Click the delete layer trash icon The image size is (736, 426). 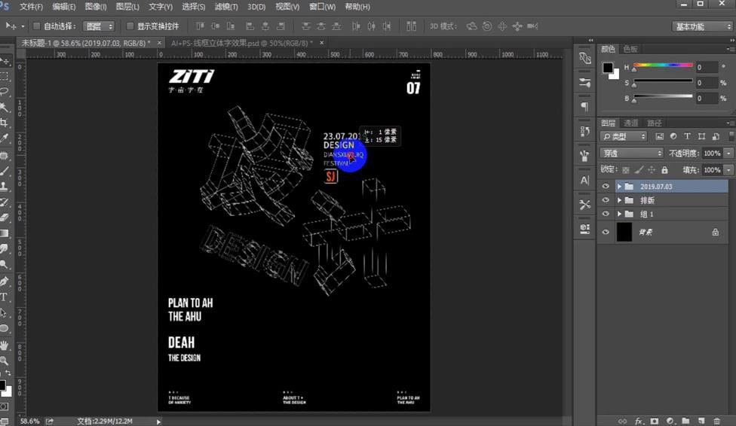[x=716, y=421]
